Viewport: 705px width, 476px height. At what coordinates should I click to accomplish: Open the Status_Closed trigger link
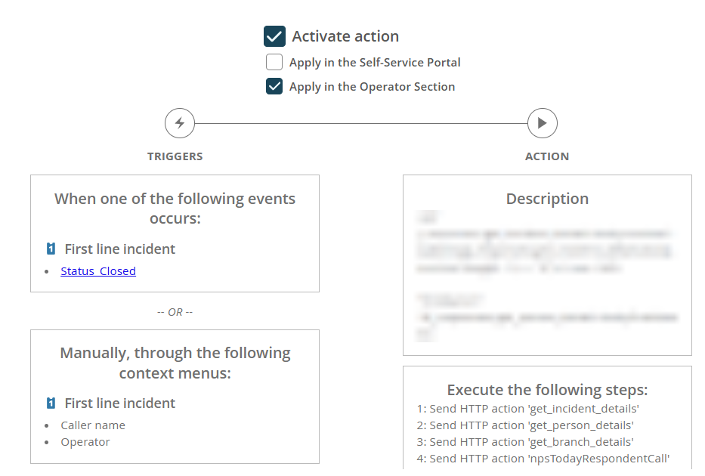pos(97,270)
